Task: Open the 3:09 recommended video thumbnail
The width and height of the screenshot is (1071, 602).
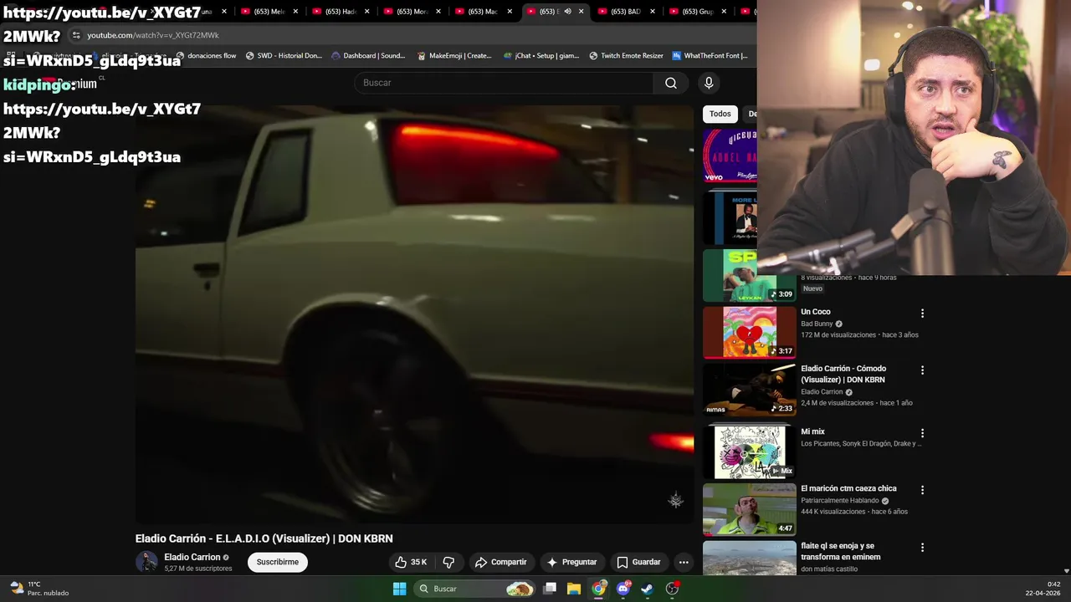Action: pyautogui.click(x=749, y=275)
